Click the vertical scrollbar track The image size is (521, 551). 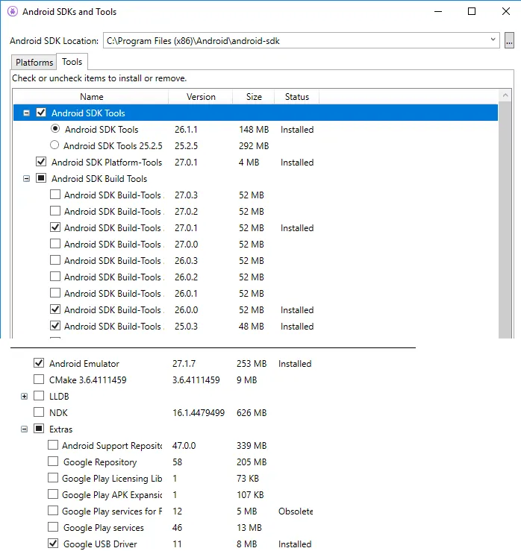click(505, 220)
